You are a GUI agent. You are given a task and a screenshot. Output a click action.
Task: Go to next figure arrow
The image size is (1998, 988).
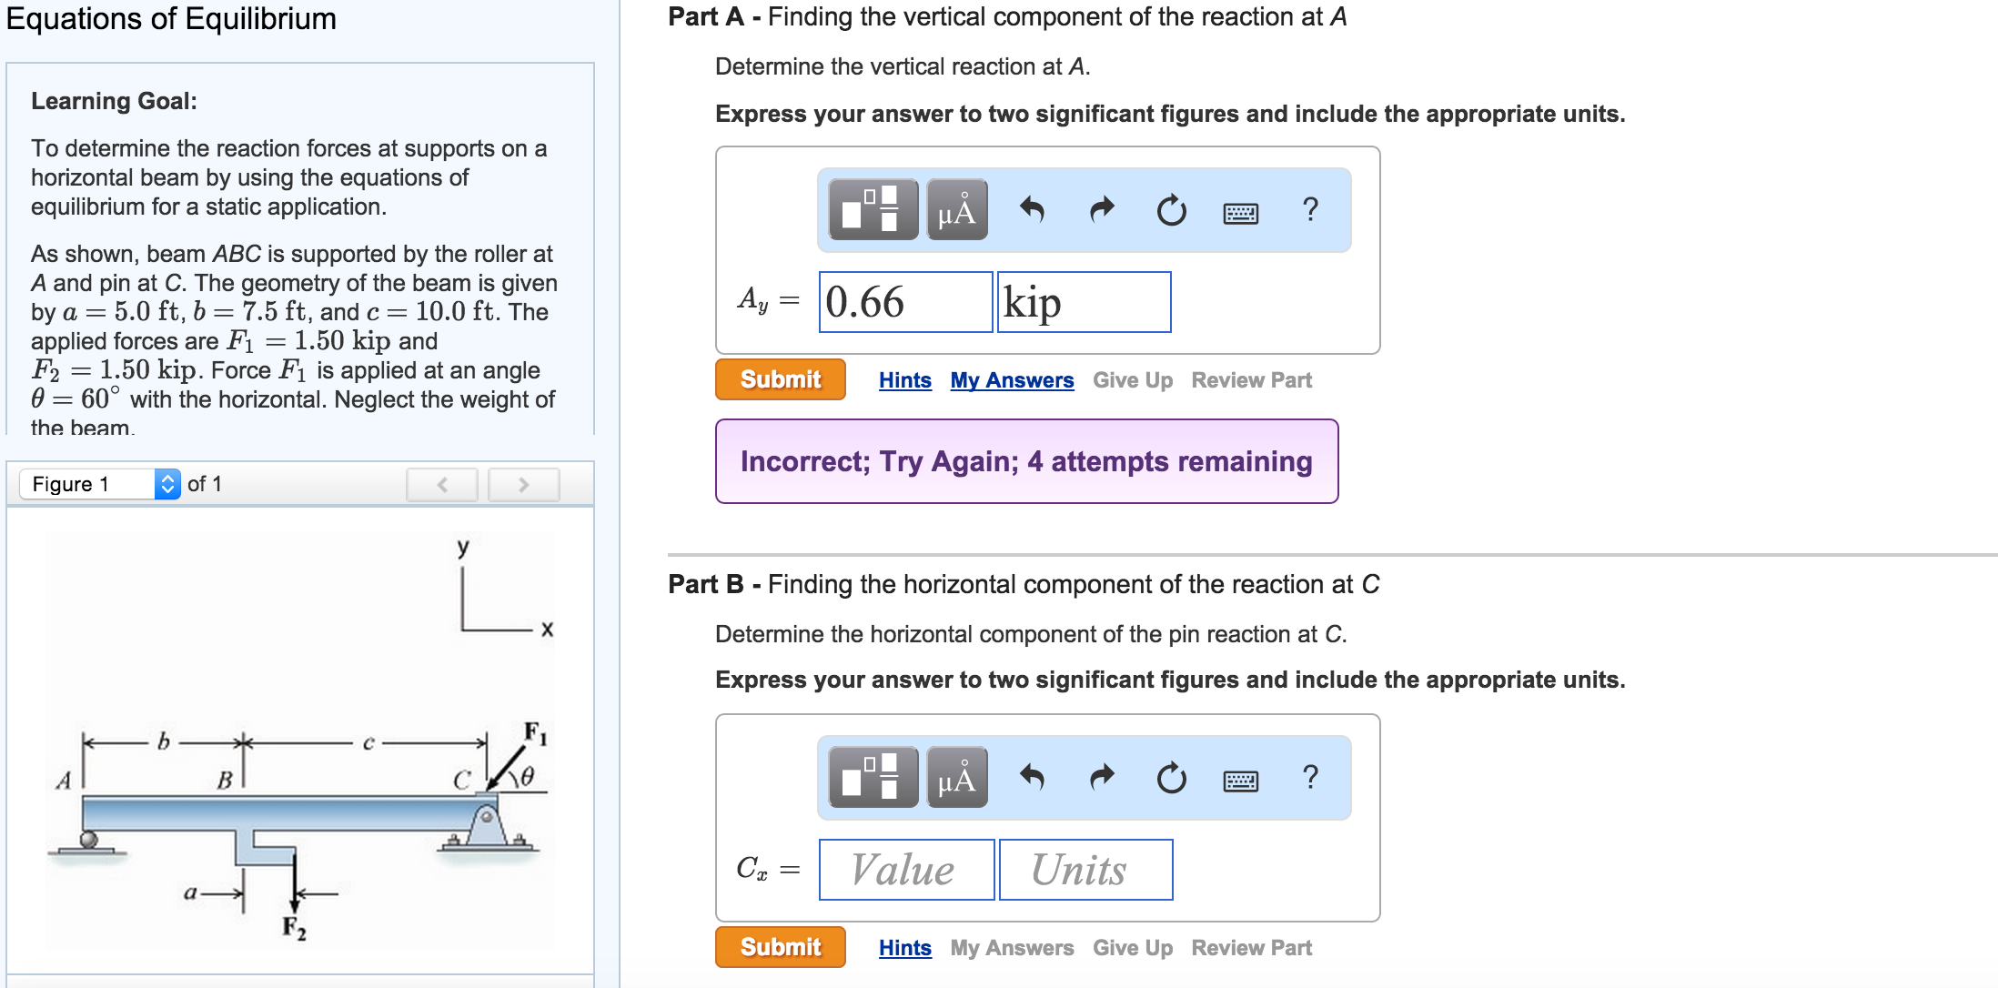(524, 485)
